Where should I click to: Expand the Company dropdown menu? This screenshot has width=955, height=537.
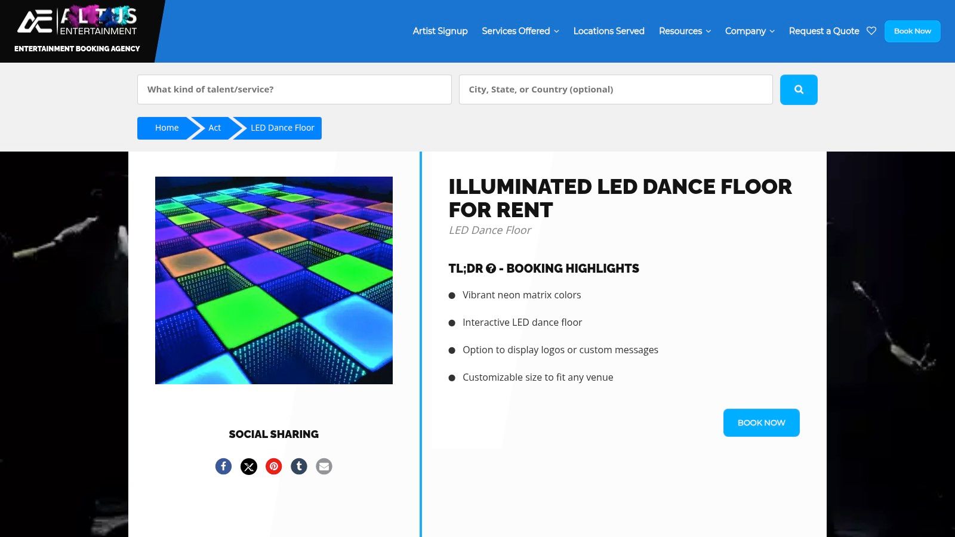tap(750, 31)
